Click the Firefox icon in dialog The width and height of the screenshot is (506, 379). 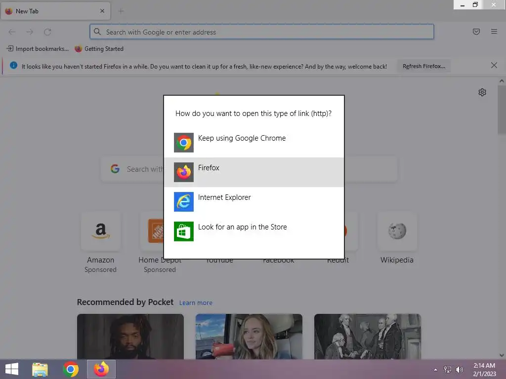184,172
